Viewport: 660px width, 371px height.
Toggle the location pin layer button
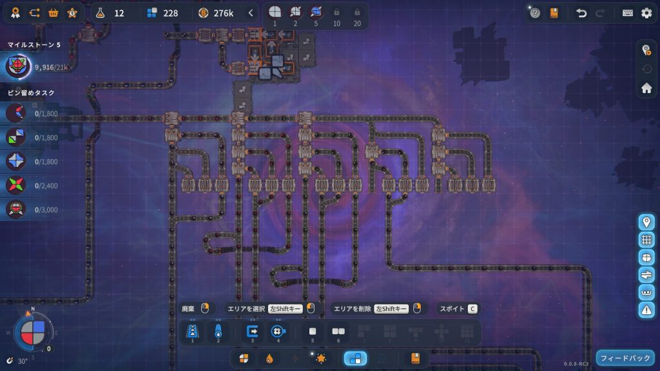pos(646,222)
